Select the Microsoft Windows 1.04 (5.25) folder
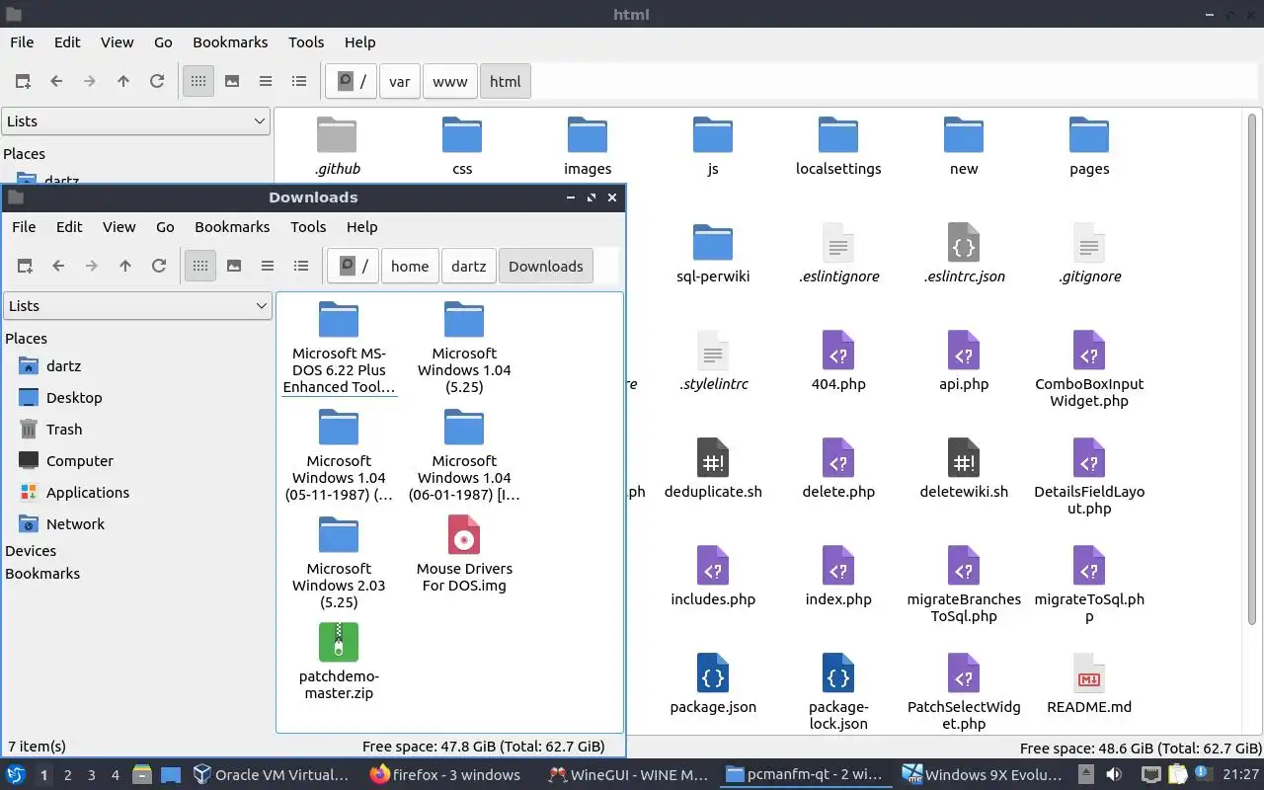Image resolution: width=1264 pixels, height=790 pixels. [x=464, y=348]
